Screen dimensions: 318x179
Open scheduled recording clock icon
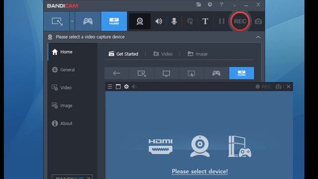click(210, 4)
